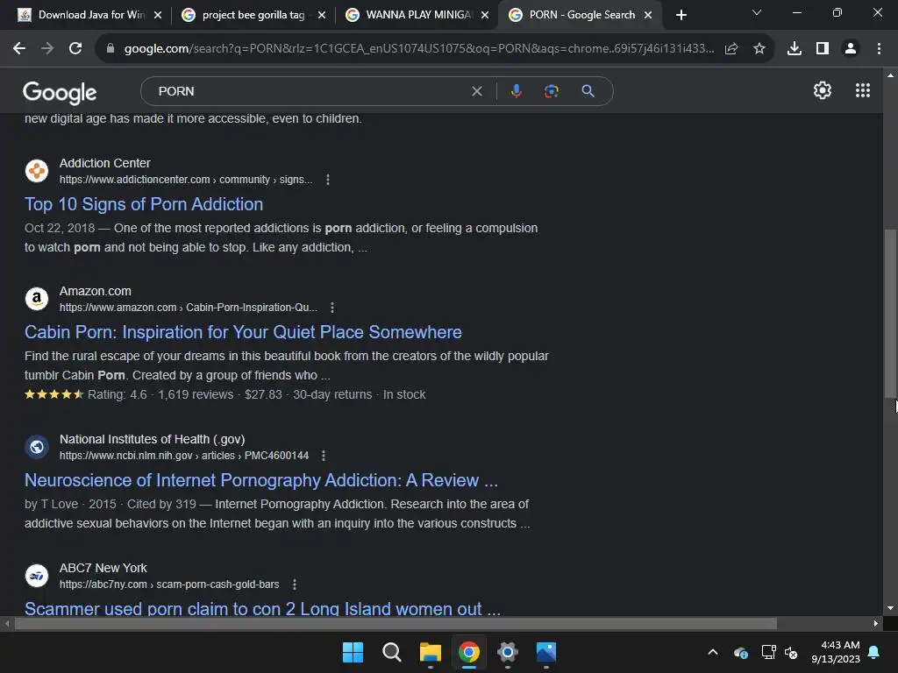Image resolution: width=898 pixels, height=673 pixels.
Task: Open the Scammer used porn claim article
Action: [x=262, y=608]
